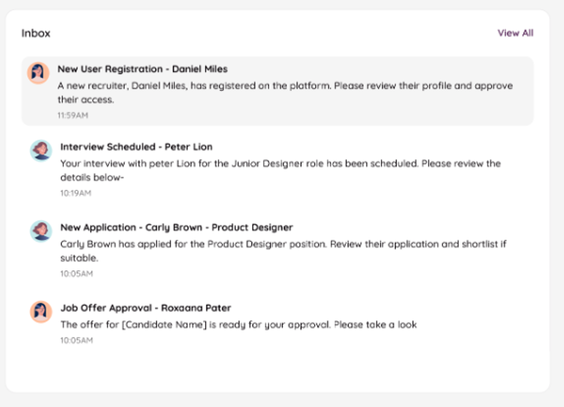Click Daniel Miles message avatar icon

(38, 73)
